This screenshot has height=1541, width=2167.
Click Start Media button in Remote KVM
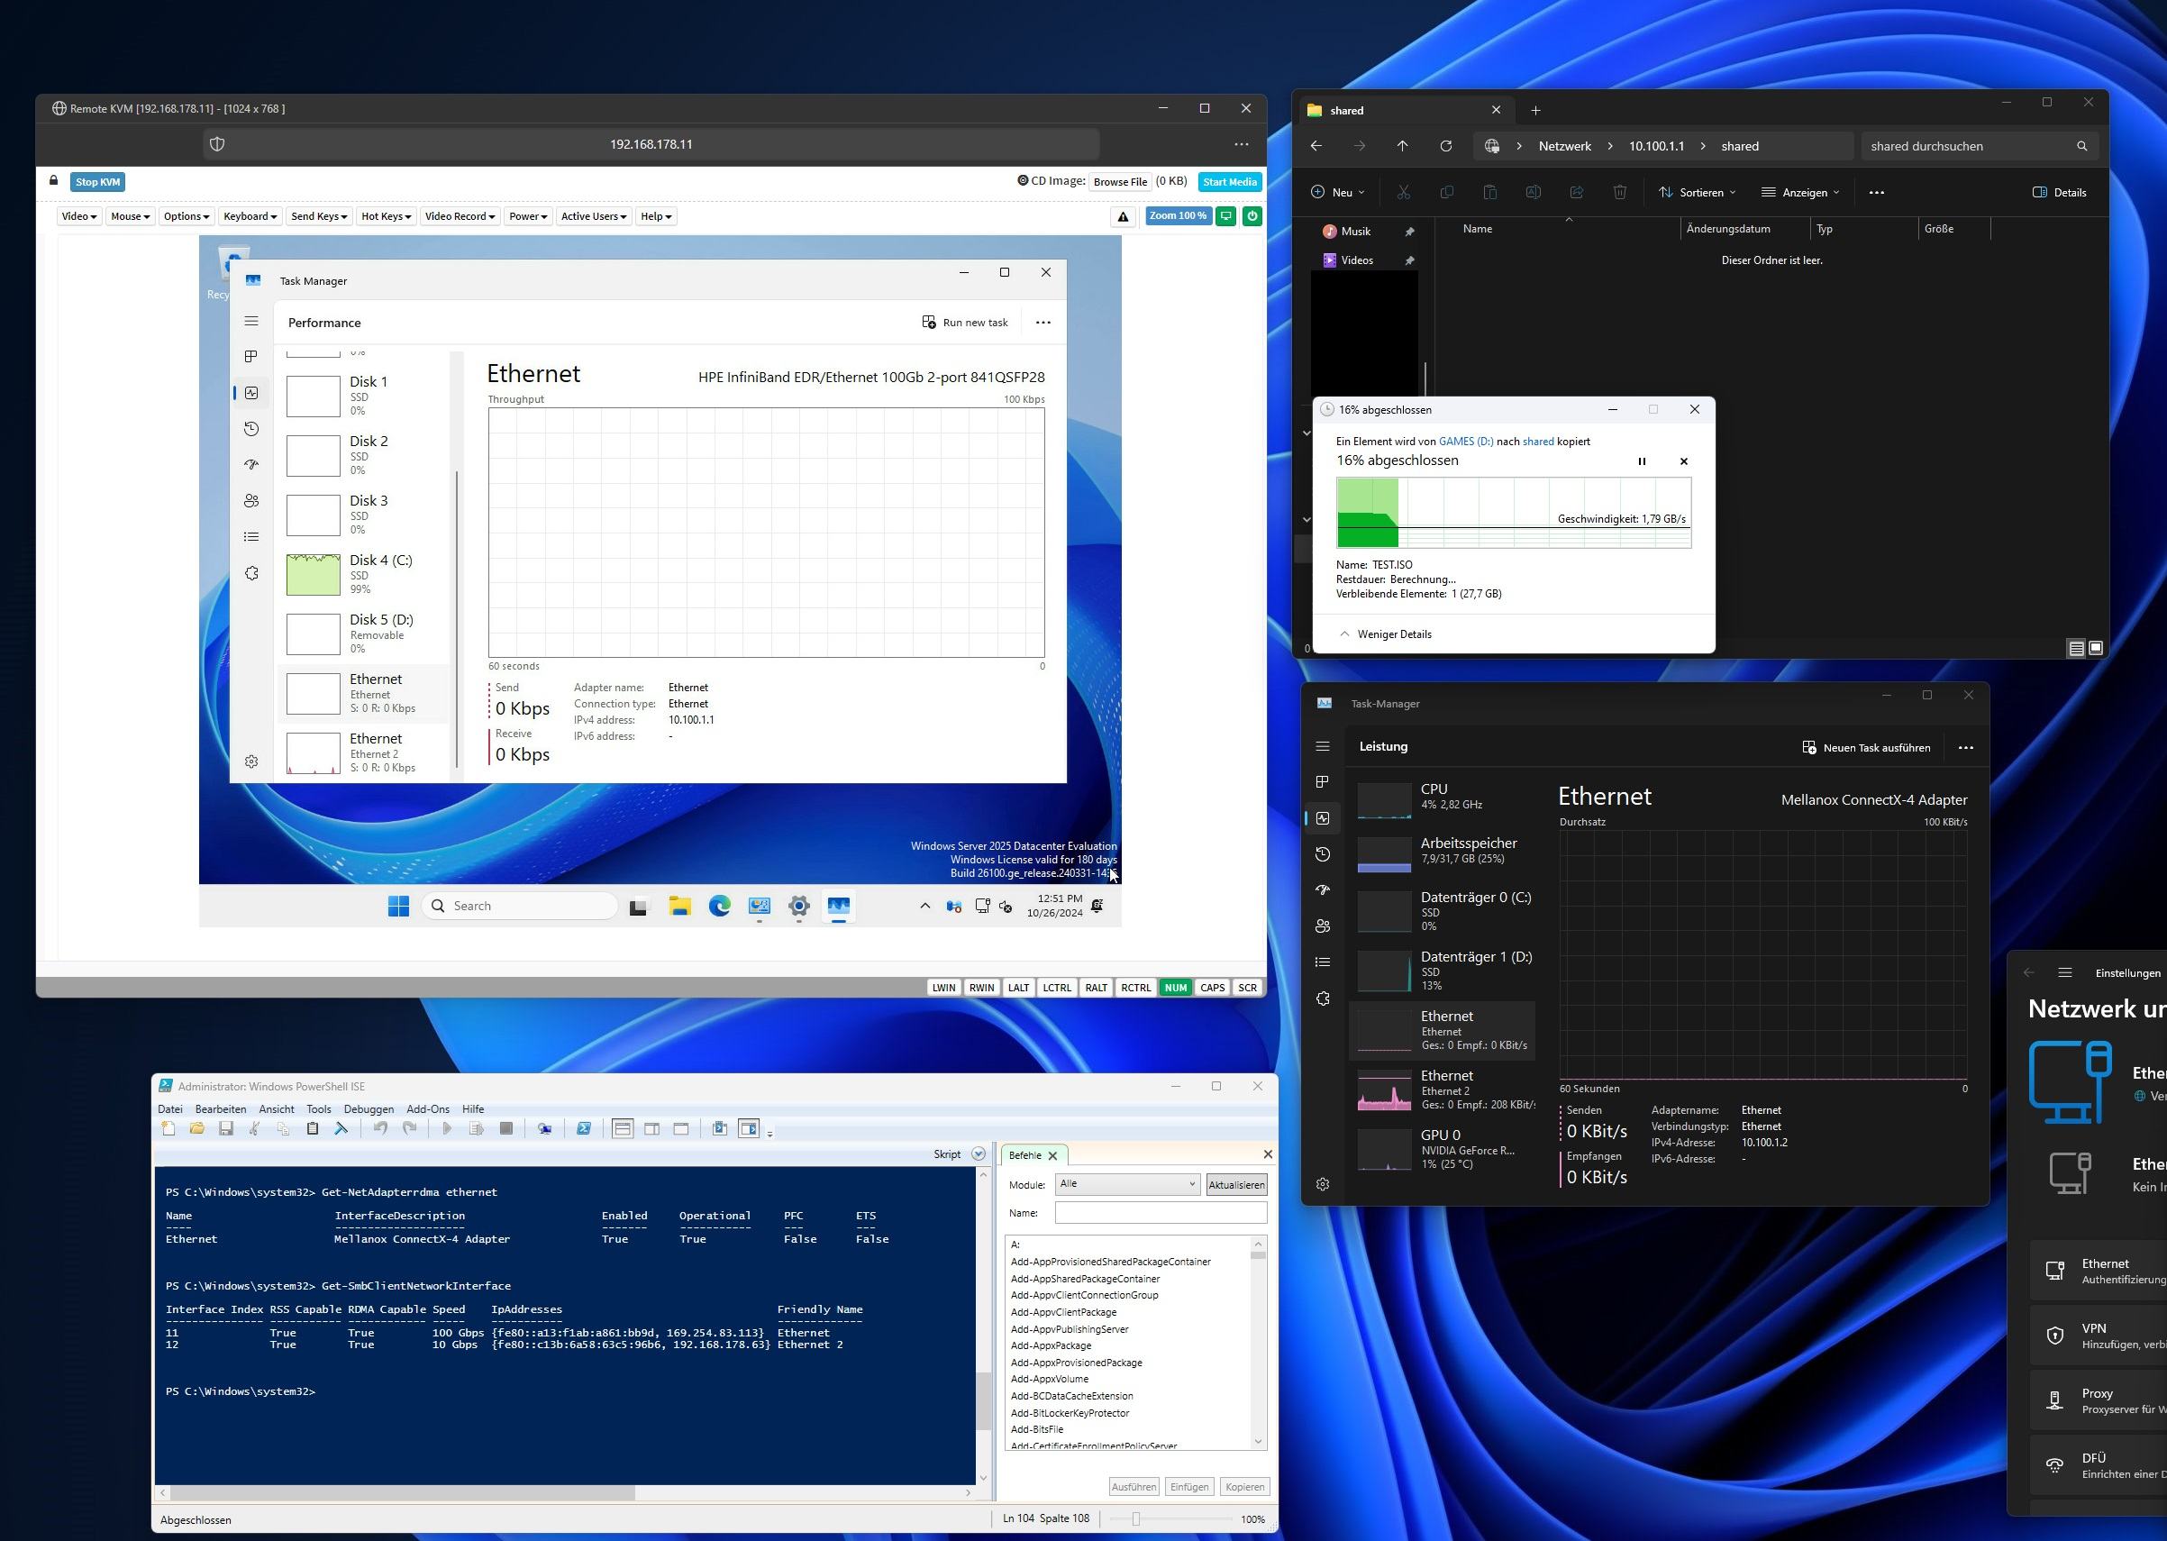[1230, 182]
